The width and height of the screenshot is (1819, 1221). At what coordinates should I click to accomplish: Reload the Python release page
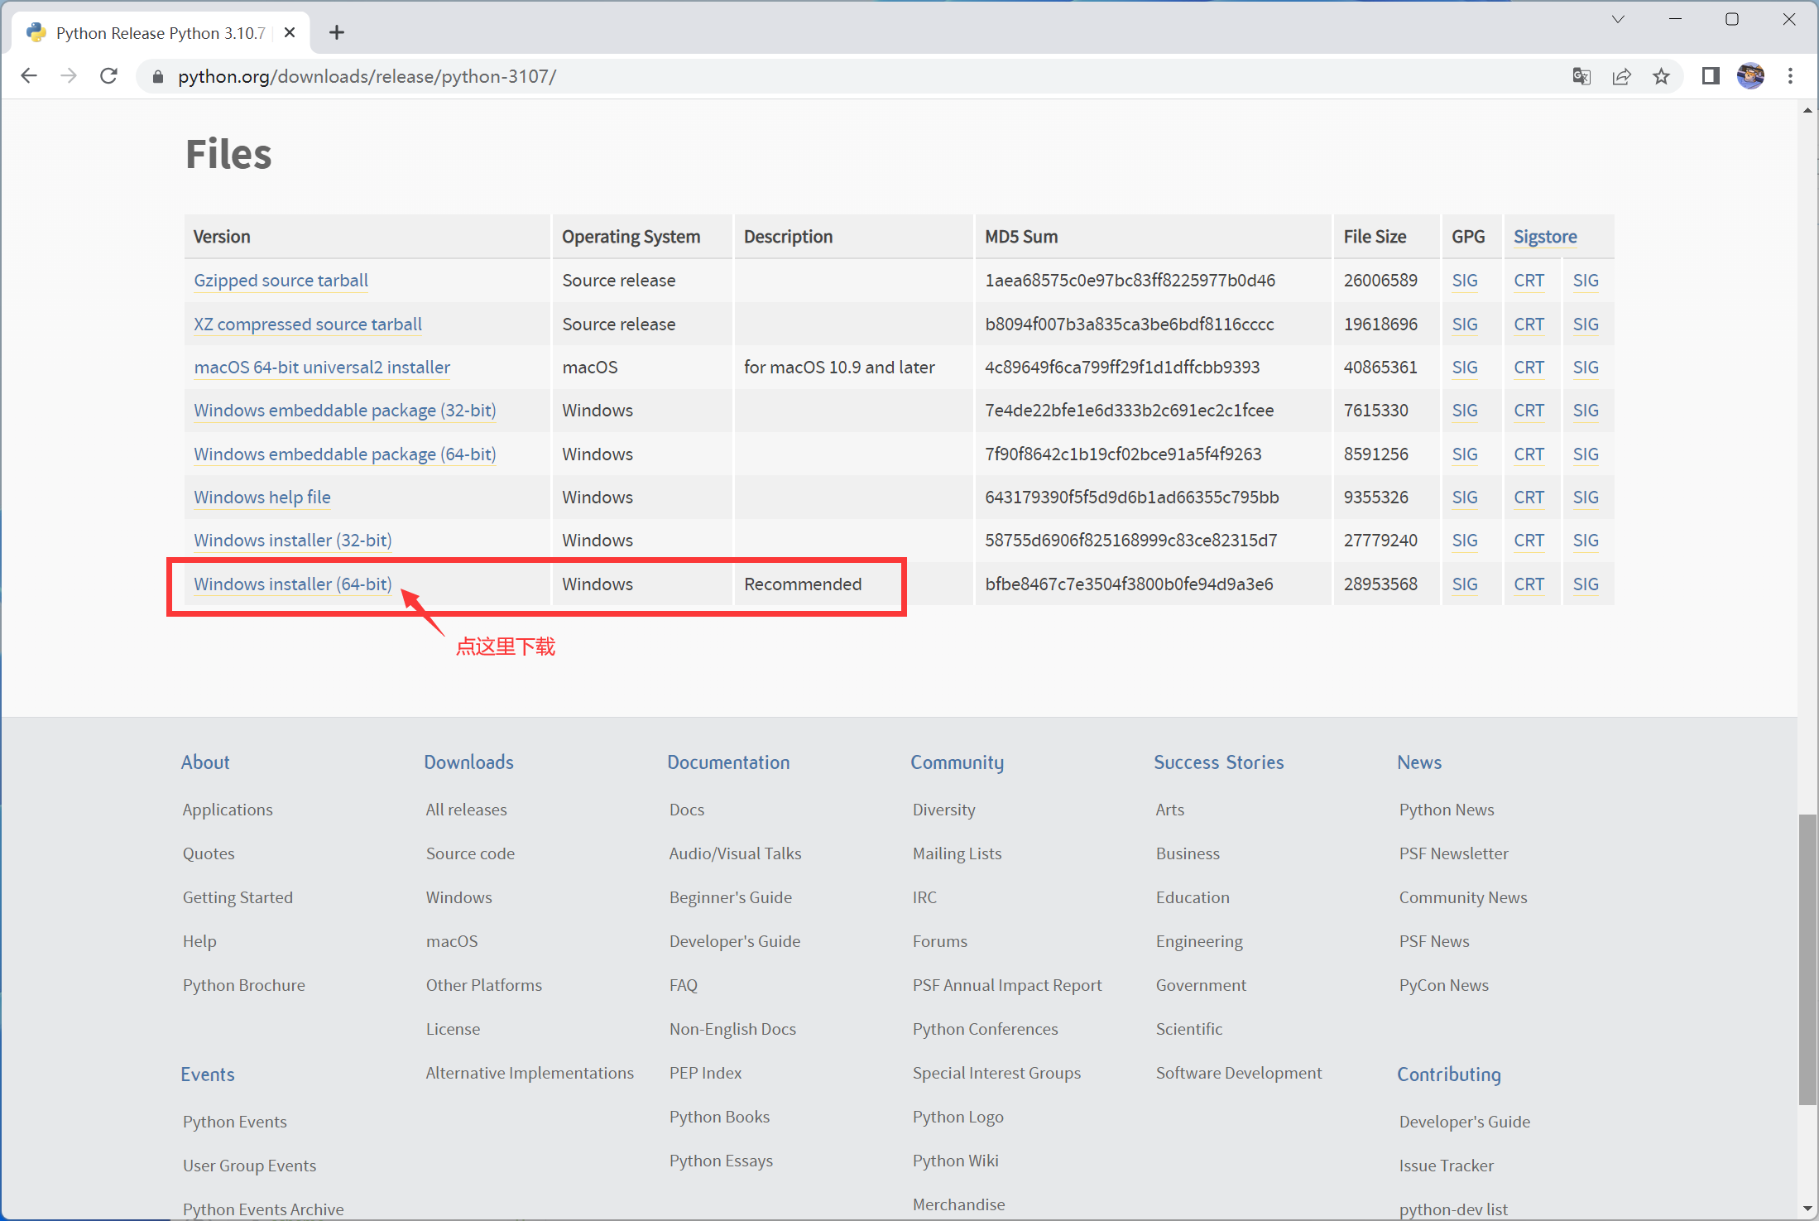click(108, 76)
